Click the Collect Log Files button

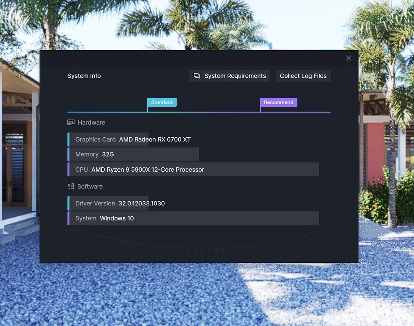pos(303,76)
